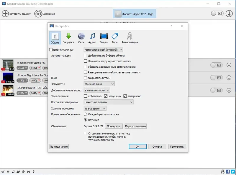Enable Начинать загрузку автоматически
The width and height of the screenshot is (236, 175).
tap(85, 61)
